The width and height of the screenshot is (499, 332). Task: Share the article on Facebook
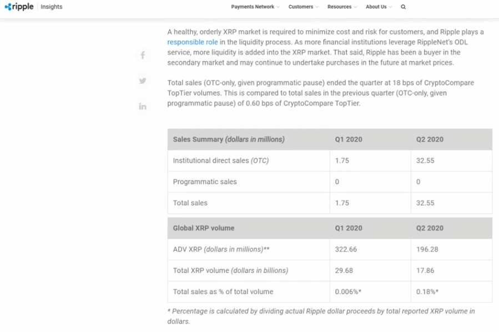click(143, 55)
